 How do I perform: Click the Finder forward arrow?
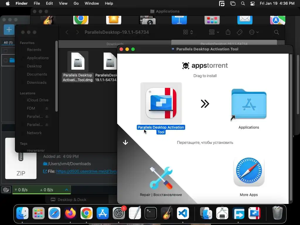pos(77,32)
